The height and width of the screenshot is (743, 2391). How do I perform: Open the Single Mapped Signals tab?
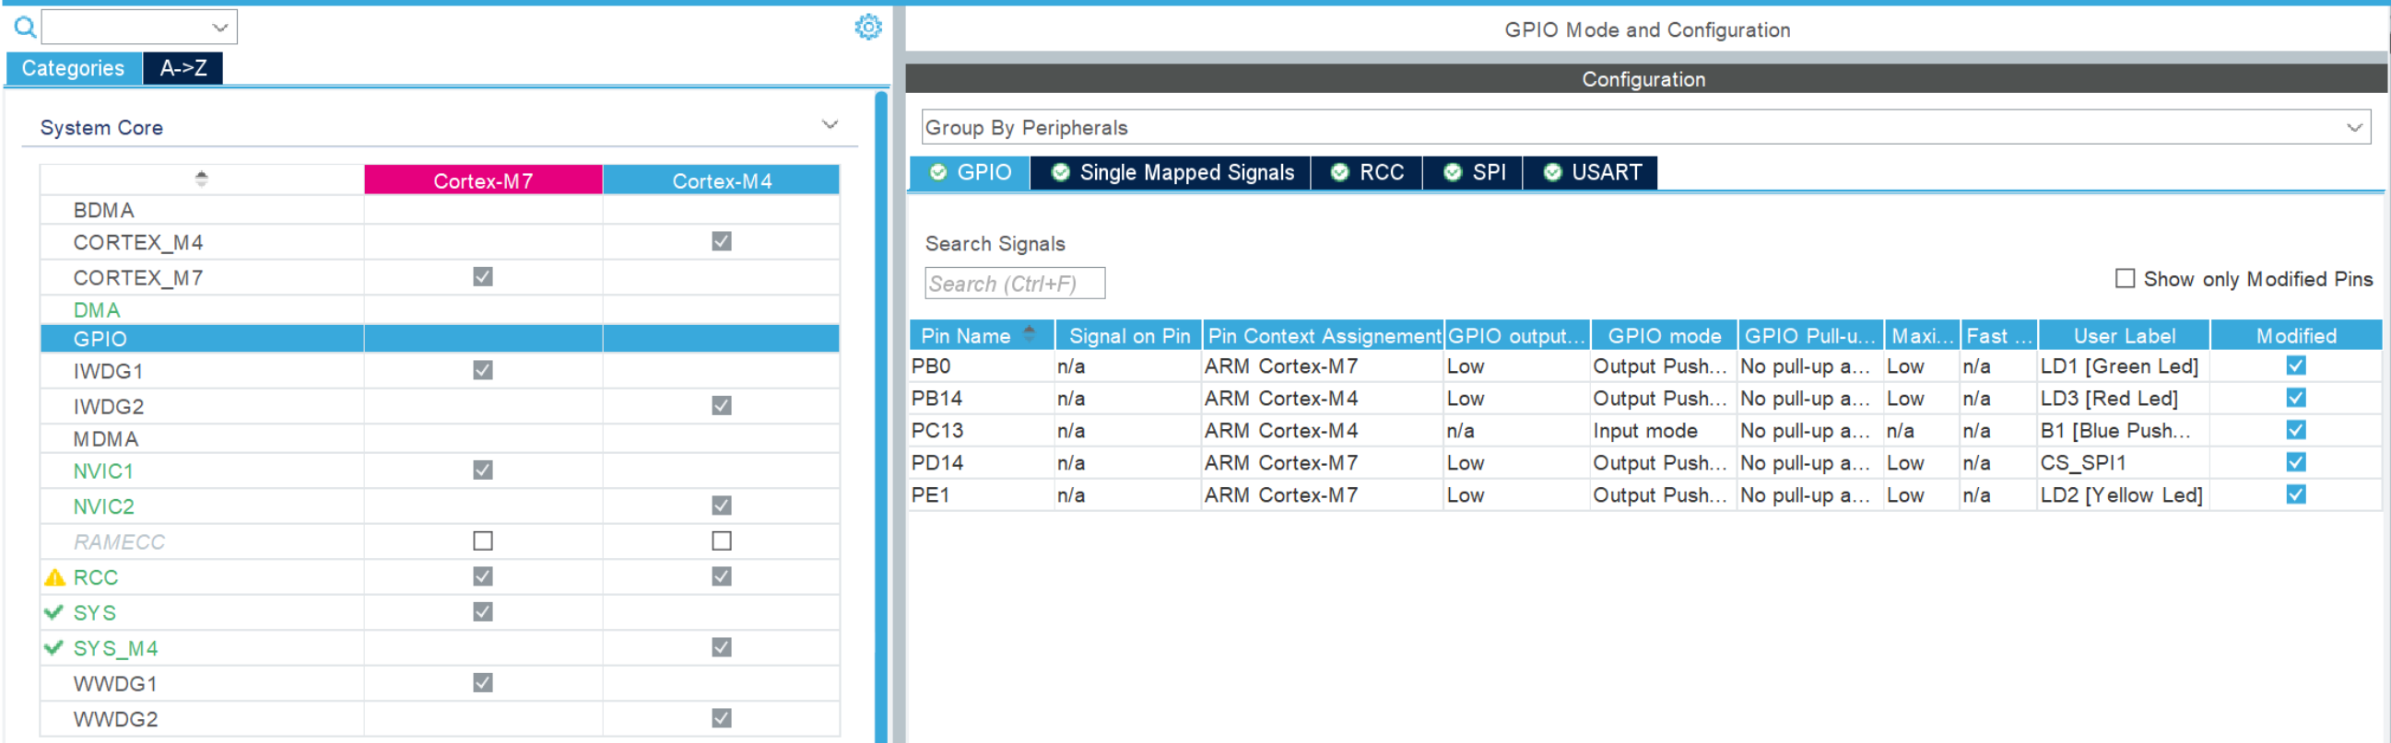point(1184,172)
